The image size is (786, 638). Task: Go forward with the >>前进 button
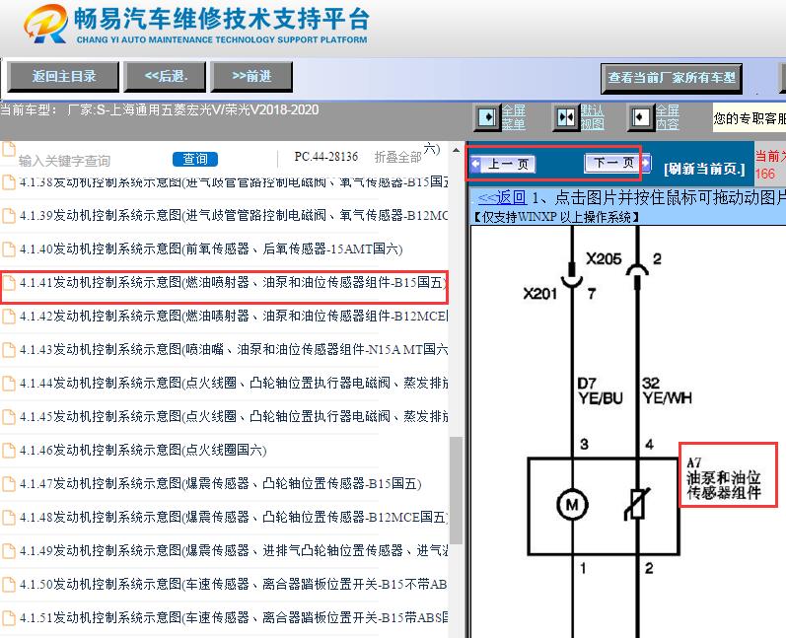[x=251, y=77]
